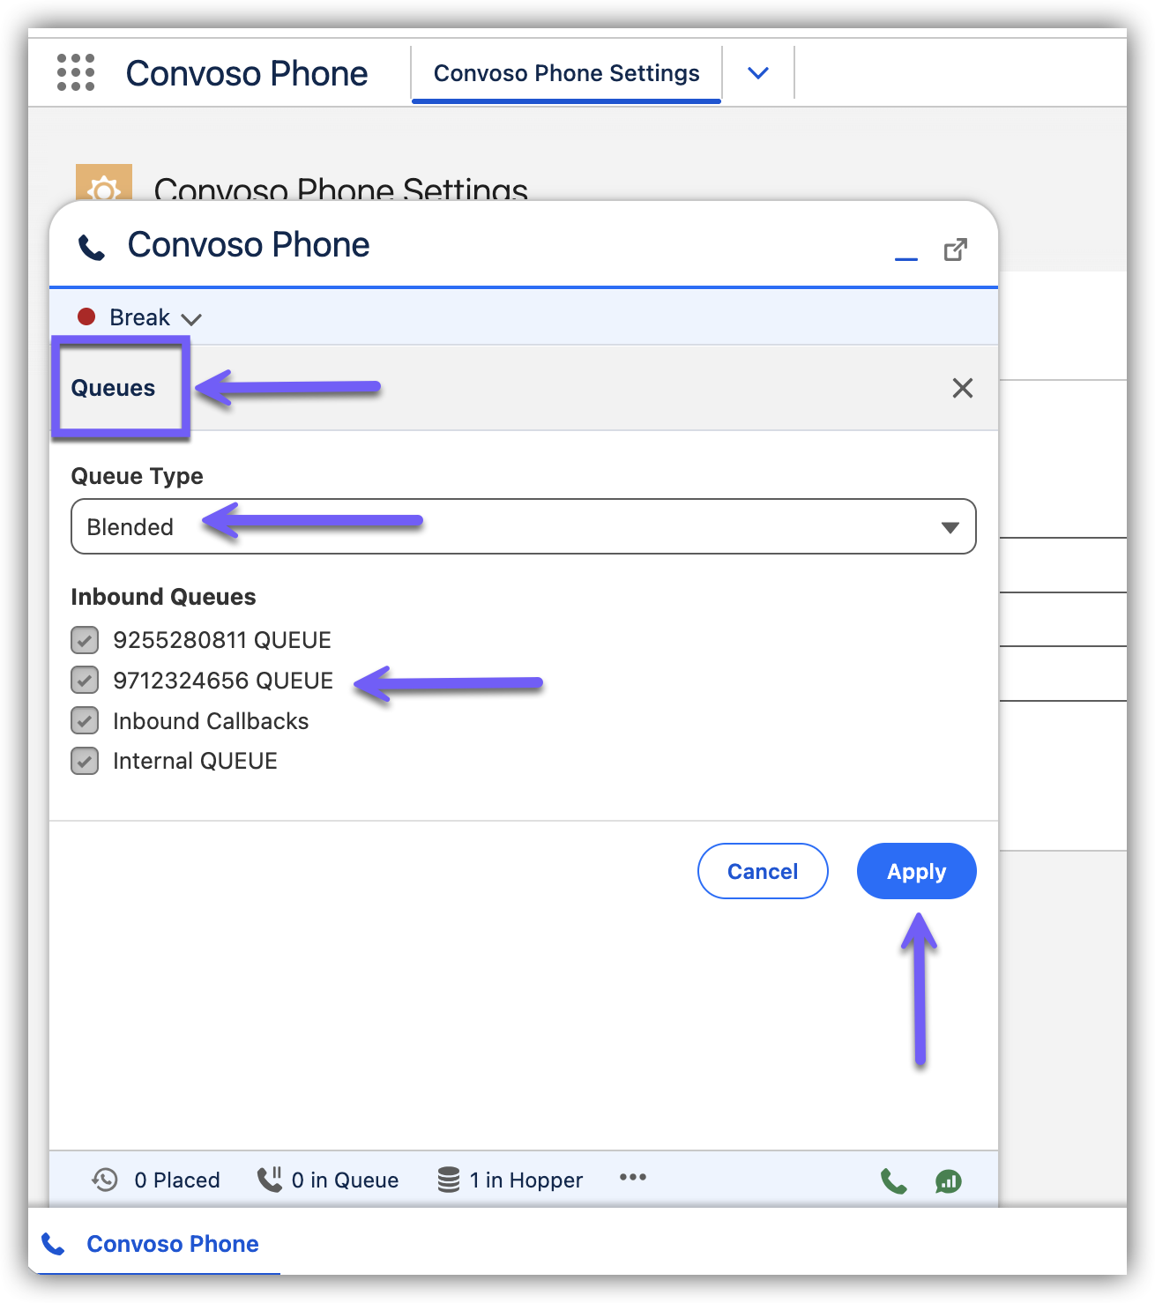Screen dimensions: 1155x1303
Task: Click the calls in Queue icon
Action: tap(269, 1179)
